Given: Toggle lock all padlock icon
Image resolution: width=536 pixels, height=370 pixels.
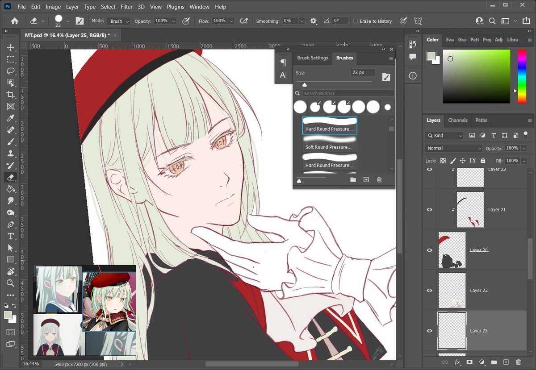Looking at the screenshot, I should (x=483, y=161).
